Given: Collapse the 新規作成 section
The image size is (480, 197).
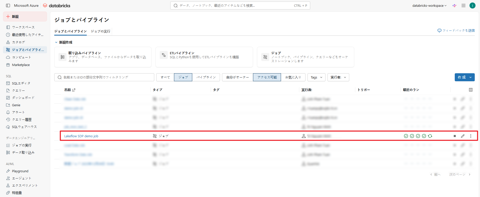Looking at the screenshot, I should point(56,42).
